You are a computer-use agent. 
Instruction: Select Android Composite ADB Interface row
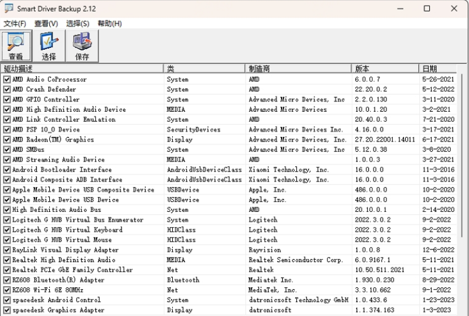(x=229, y=180)
